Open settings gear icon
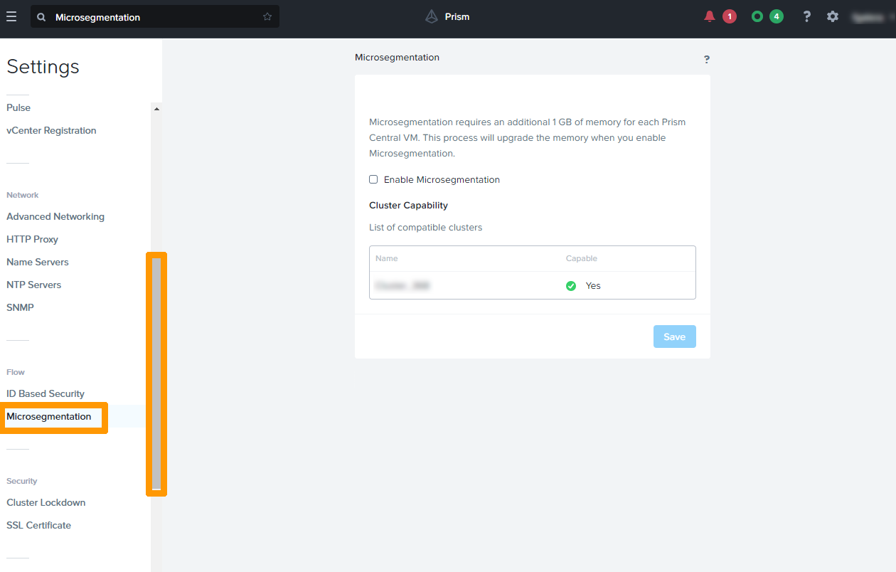This screenshot has width=896, height=572. [x=833, y=16]
